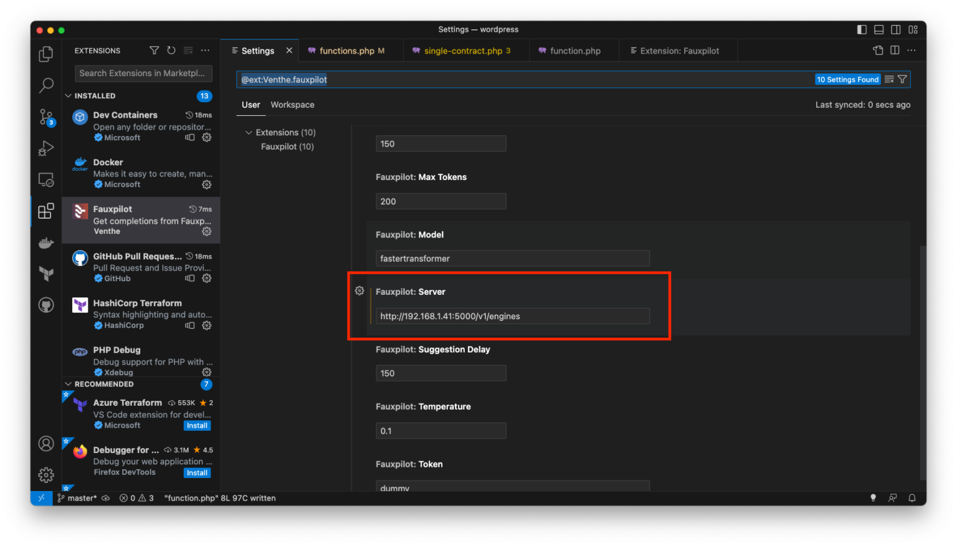Filter extensions using the funnel icon
The height and width of the screenshot is (546, 957).
[x=154, y=50]
